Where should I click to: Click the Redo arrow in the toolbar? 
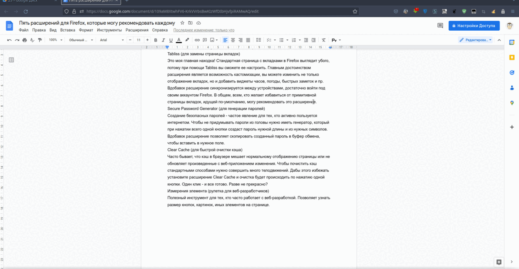(17, 40)
